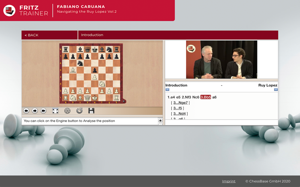Click the white king on e1
The height and width of the screenshot is (187, 300).
(x=95, y=98)
